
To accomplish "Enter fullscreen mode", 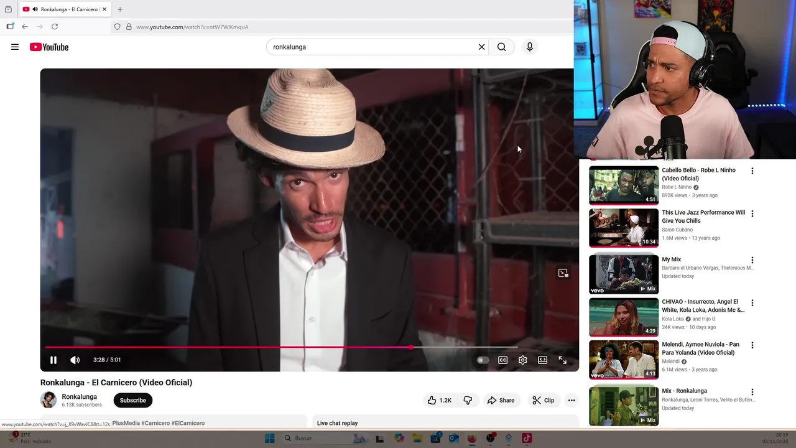I will point(562,360).
